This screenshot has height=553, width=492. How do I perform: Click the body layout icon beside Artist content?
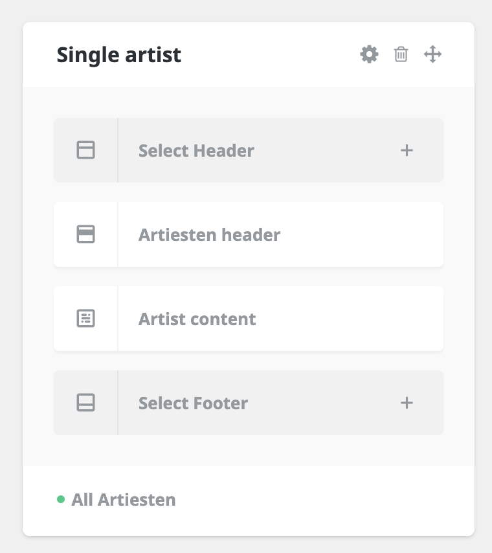click(85, 319)
